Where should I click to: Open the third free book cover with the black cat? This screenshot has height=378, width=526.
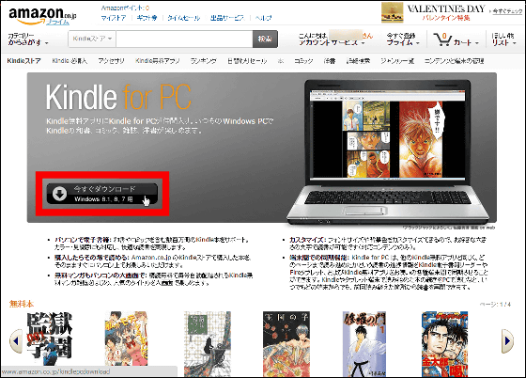click(x=208, y=343)
